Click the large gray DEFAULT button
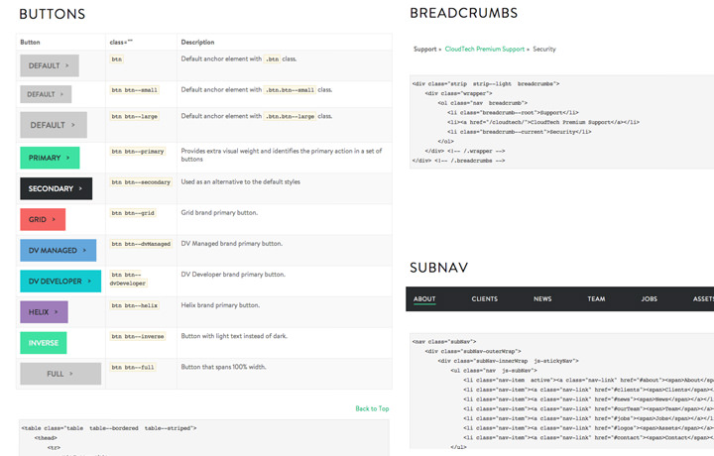 [54, 125]
